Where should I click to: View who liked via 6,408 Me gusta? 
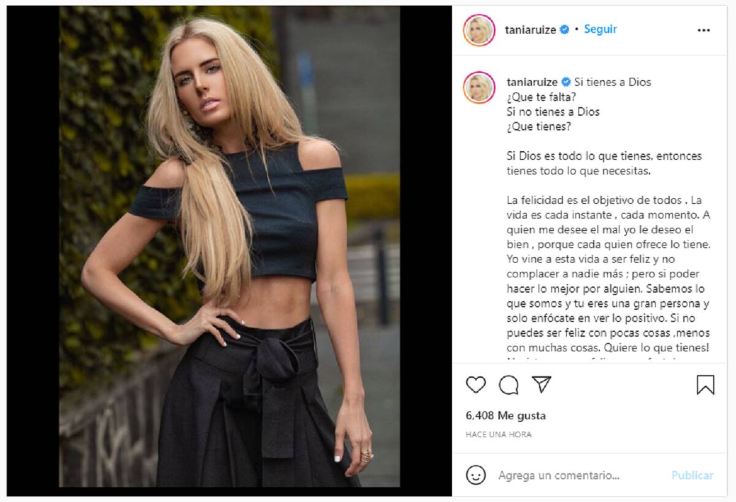point(505,416)
